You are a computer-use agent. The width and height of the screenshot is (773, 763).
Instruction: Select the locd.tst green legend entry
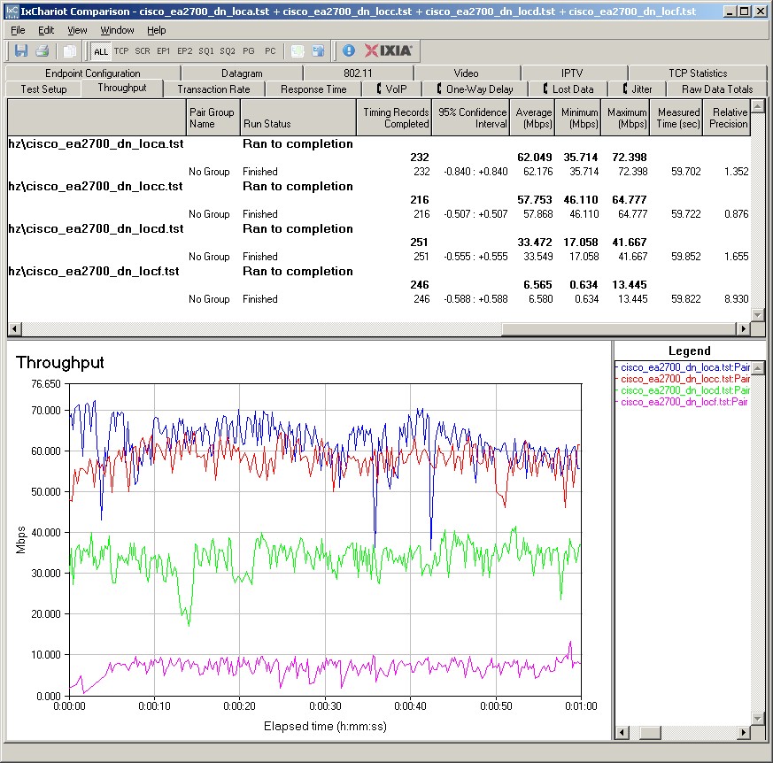(x=684, y=390)
